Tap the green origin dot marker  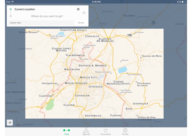tap(11, 9)
